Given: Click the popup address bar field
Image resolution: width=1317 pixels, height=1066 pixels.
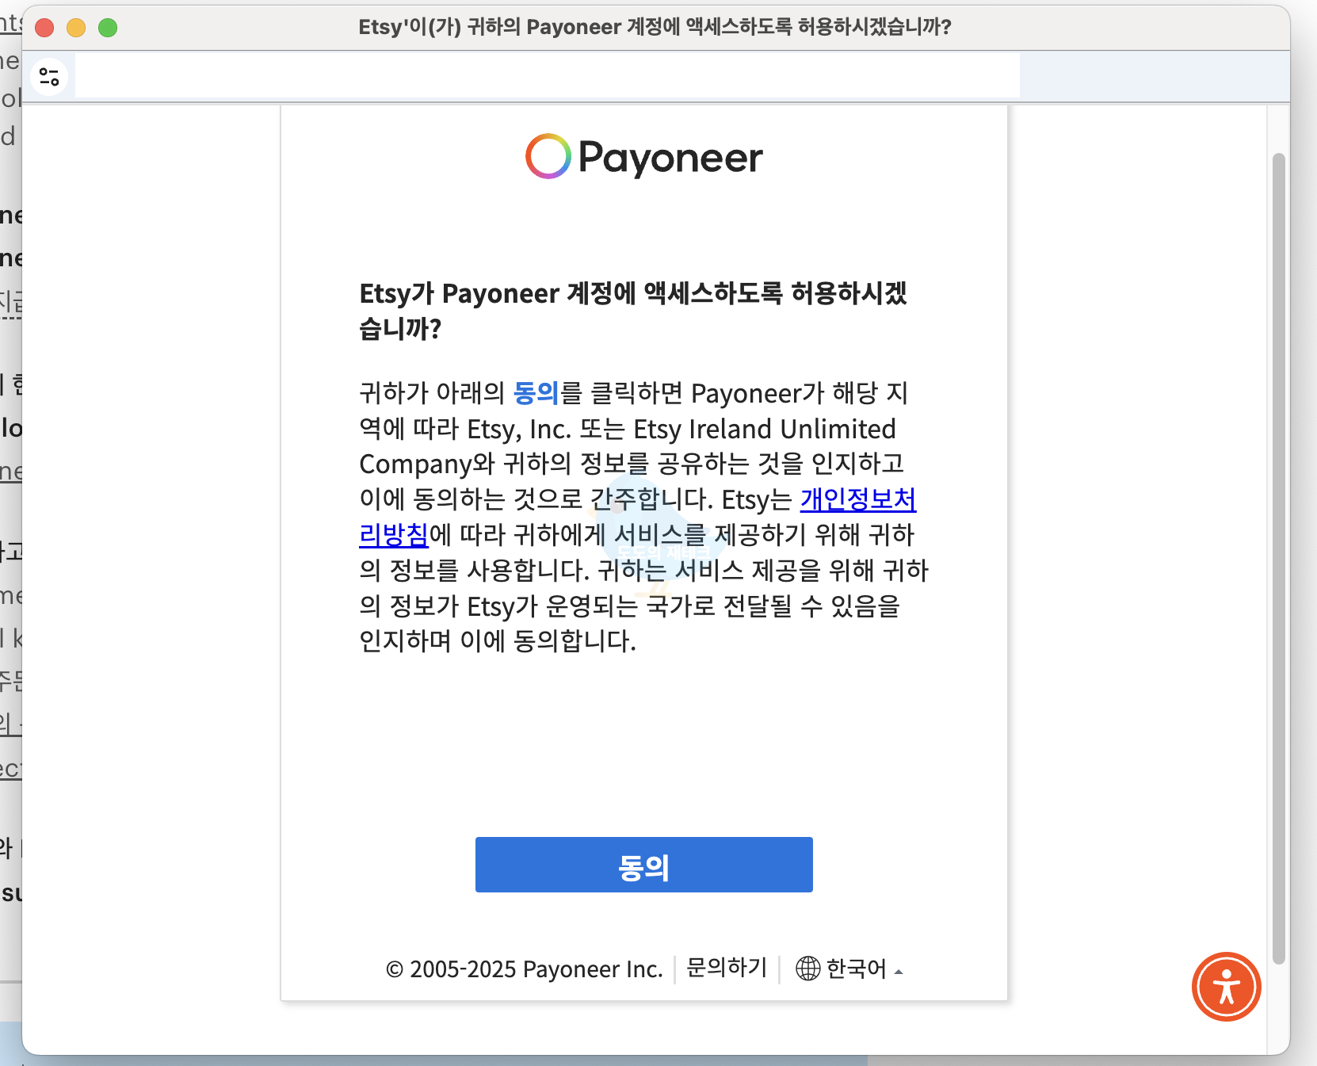Looking at the screenshot, I should click(547, 77).
